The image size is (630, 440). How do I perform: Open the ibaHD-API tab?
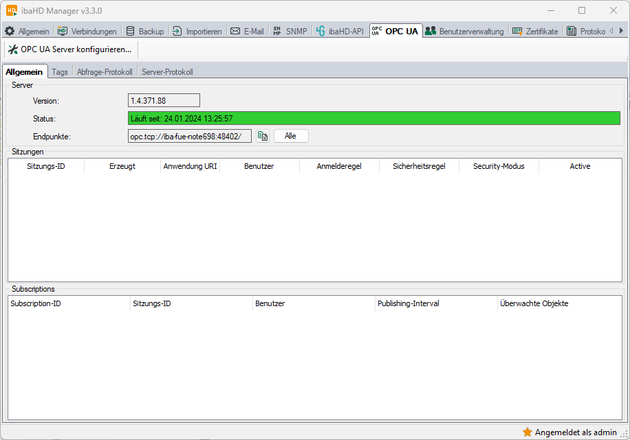340,32
